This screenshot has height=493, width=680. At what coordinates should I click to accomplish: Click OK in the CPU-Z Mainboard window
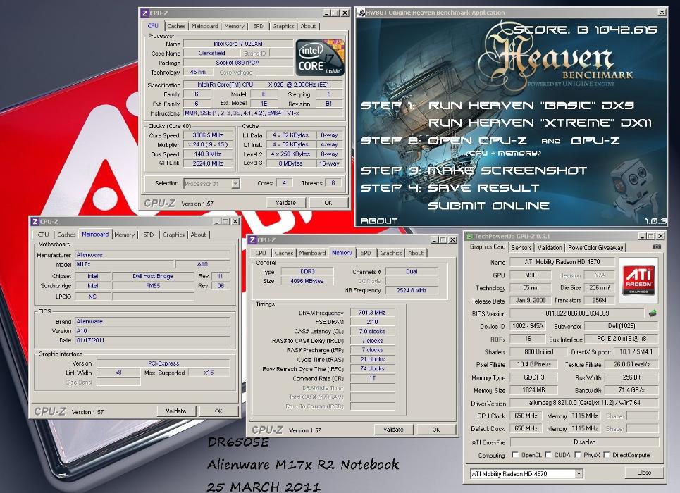tap(218, 411)
